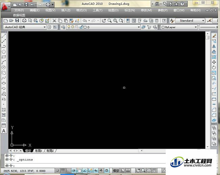The width and height of the screenshot is (220, 175).
Task: Select the Rectangle draw tool
Action: tap(4, 57)
